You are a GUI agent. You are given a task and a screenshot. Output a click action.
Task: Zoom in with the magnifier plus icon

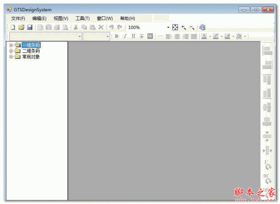pos(184,28)
